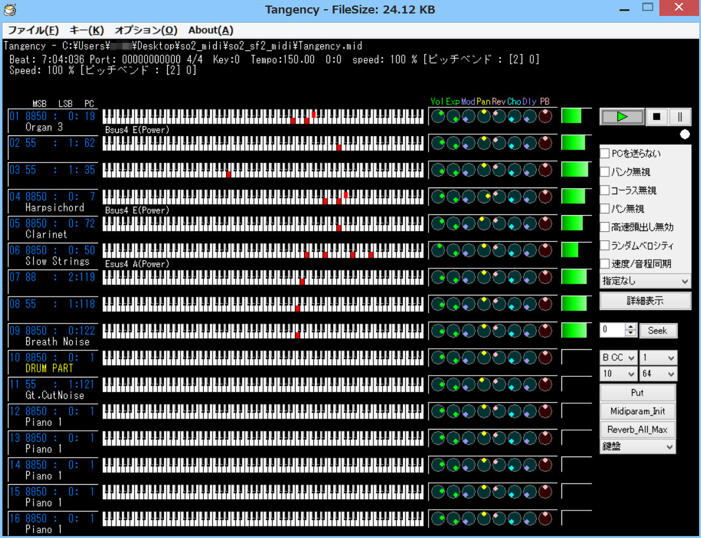Toggle the バンク無視 checkbox
Viewport: 701px width, 538px height.
(605, 172)
